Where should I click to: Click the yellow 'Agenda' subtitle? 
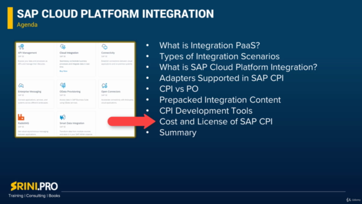(27, 24)
